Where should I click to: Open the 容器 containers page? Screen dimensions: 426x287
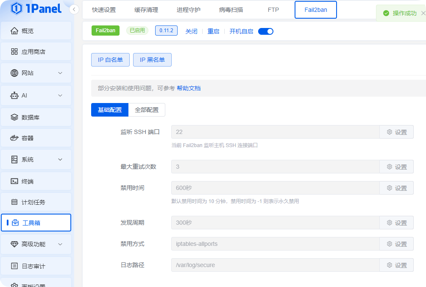36,138
